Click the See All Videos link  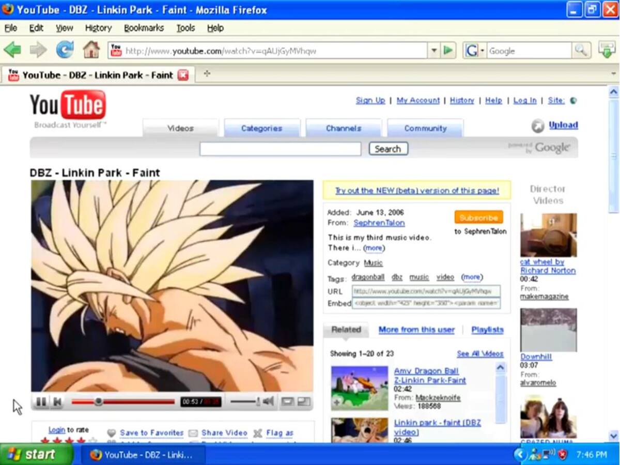480,354
